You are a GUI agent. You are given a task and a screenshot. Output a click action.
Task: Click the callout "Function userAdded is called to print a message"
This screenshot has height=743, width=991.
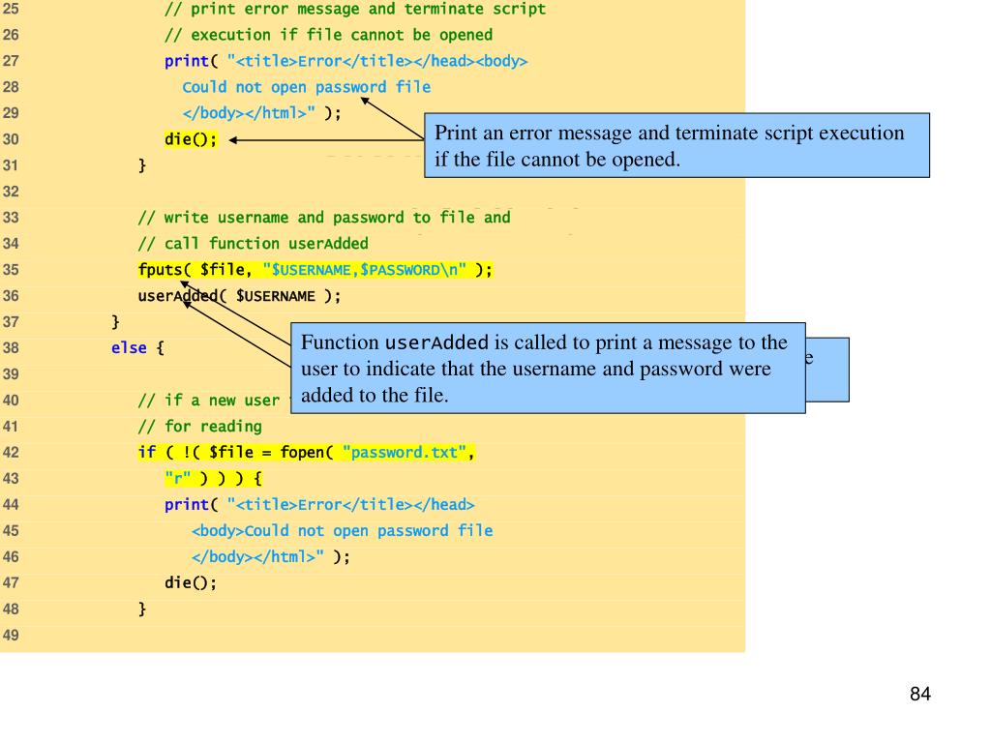click(x=548, y=369)
